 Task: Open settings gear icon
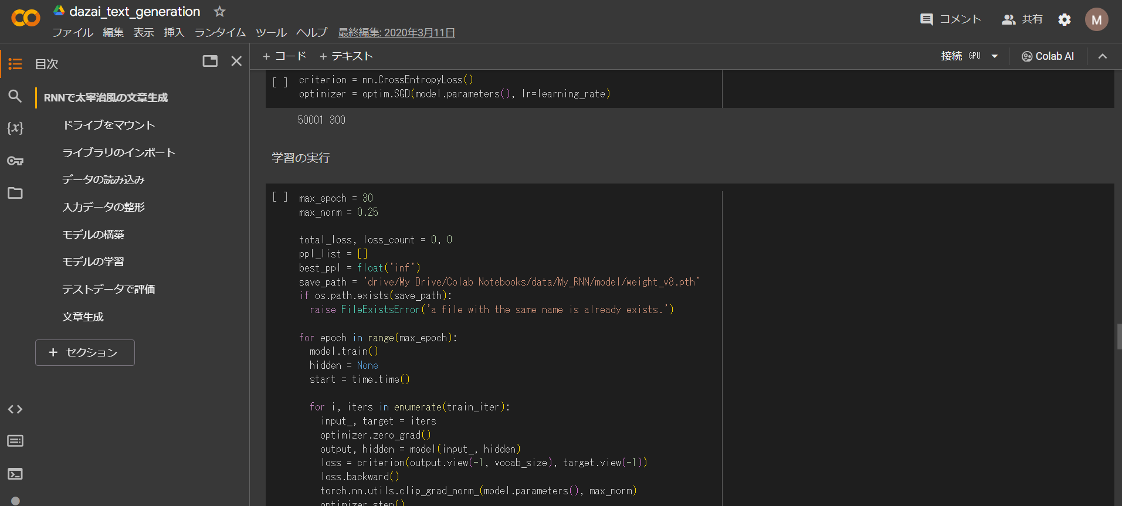tap(1064, 20)
